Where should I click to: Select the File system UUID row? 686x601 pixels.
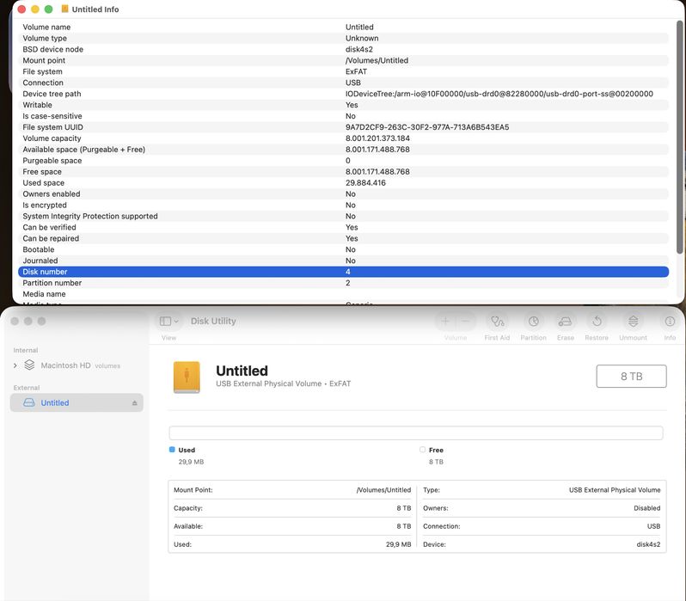click(344, 127)
